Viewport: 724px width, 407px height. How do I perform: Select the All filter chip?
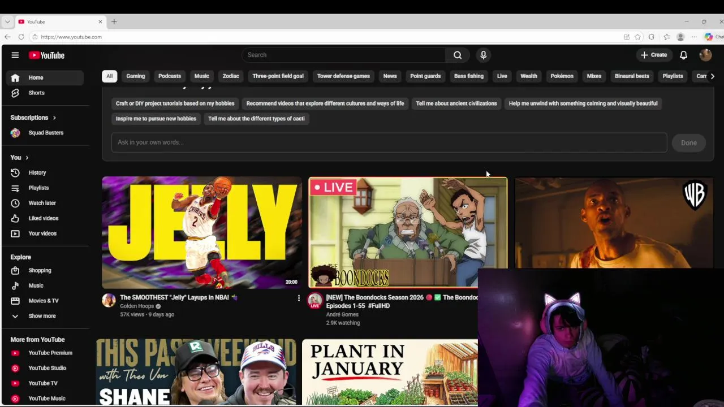pyautogui.click(x=109, y=76)
